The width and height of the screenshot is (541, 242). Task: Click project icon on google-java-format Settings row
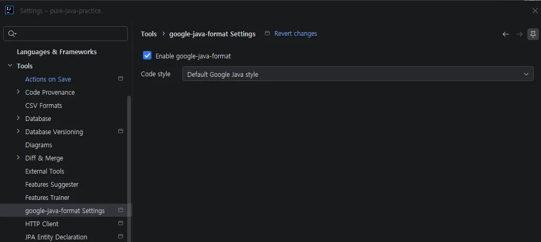coord(120,210)
